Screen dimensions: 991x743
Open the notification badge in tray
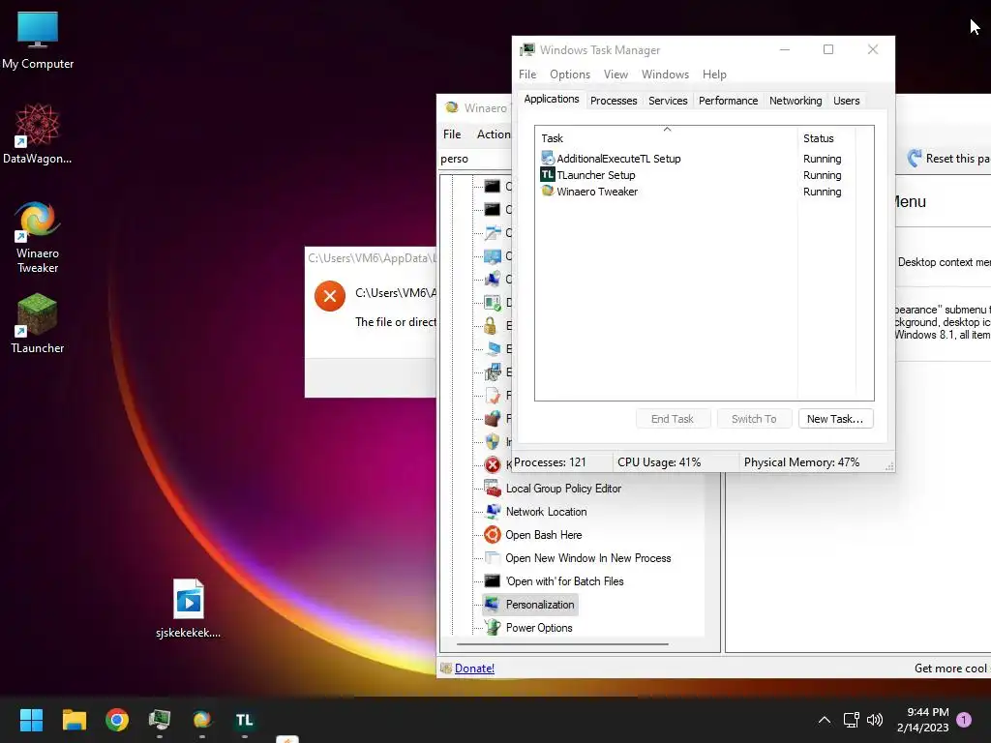coord(964,719)
